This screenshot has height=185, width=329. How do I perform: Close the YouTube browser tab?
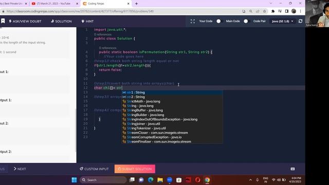tap(77, 4)
